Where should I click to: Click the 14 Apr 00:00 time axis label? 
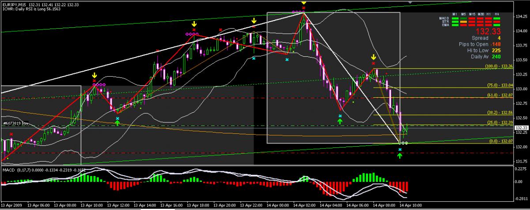(x=277, y=206)
